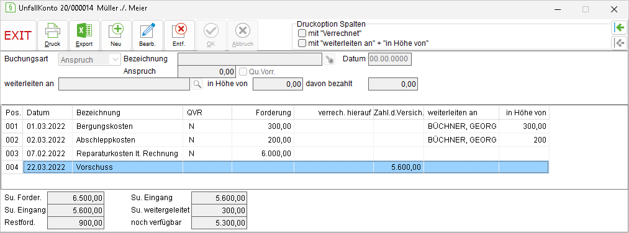The width and height of the screenshot is (629, 233).
Task: Click the weiterleiten an column header
Action: click(x=461, y=113)
